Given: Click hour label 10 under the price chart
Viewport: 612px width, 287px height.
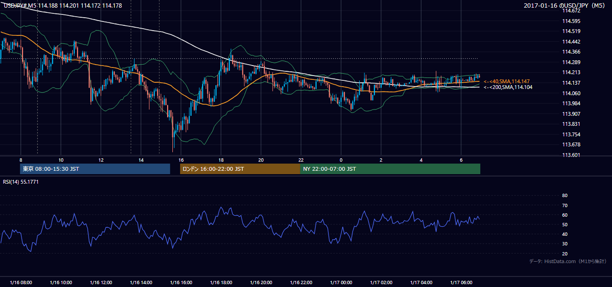Looking at the screenshot, I should point(61,160).
